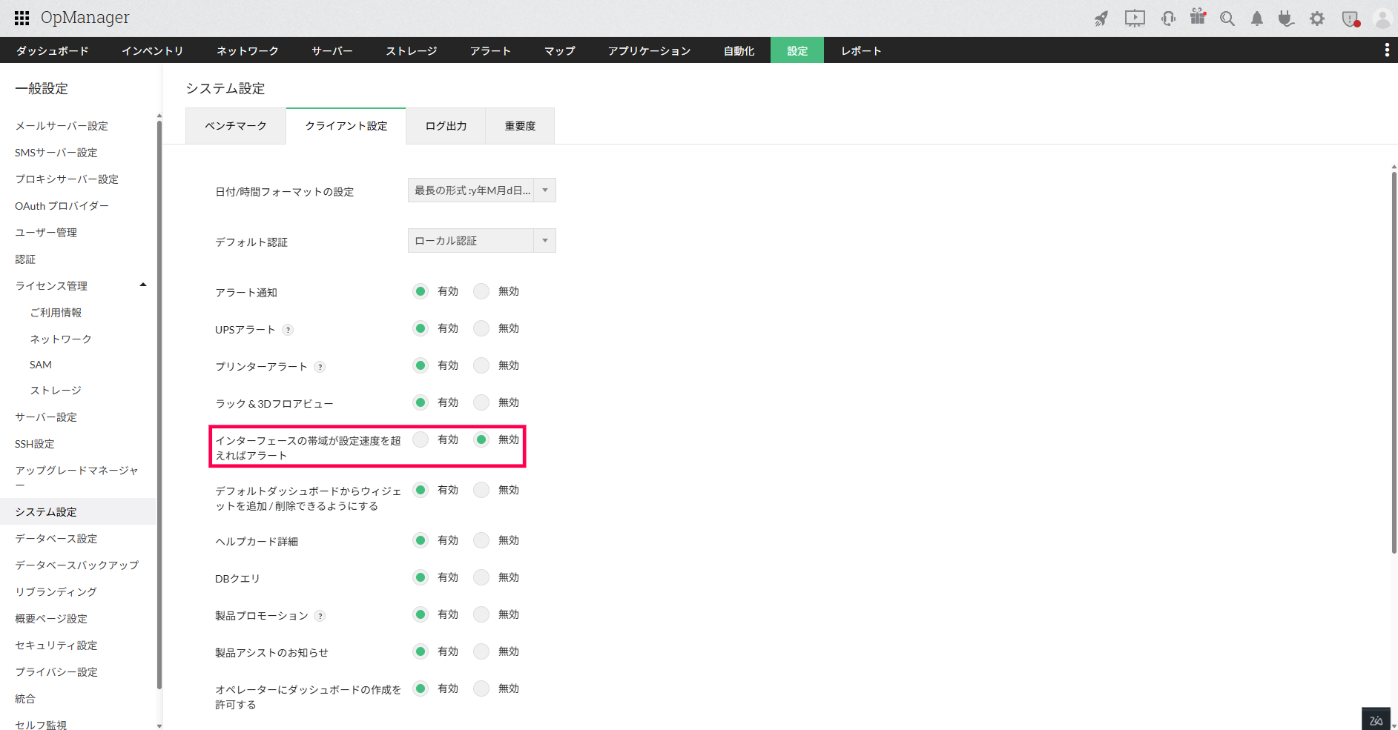Screen dimensions: 1398x730
Task: Go to メールサーバー設定
Action: (62, 126)
